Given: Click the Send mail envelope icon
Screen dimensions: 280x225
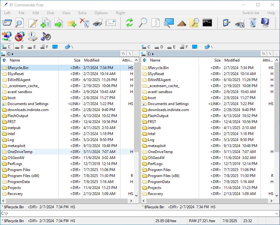Looking at the screenshot, I should [x=111, y=23].
